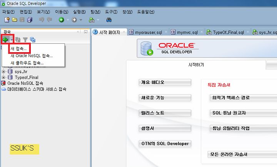Click the Forward navigation icon
This screenshot has height=167, width=277.
74,20
